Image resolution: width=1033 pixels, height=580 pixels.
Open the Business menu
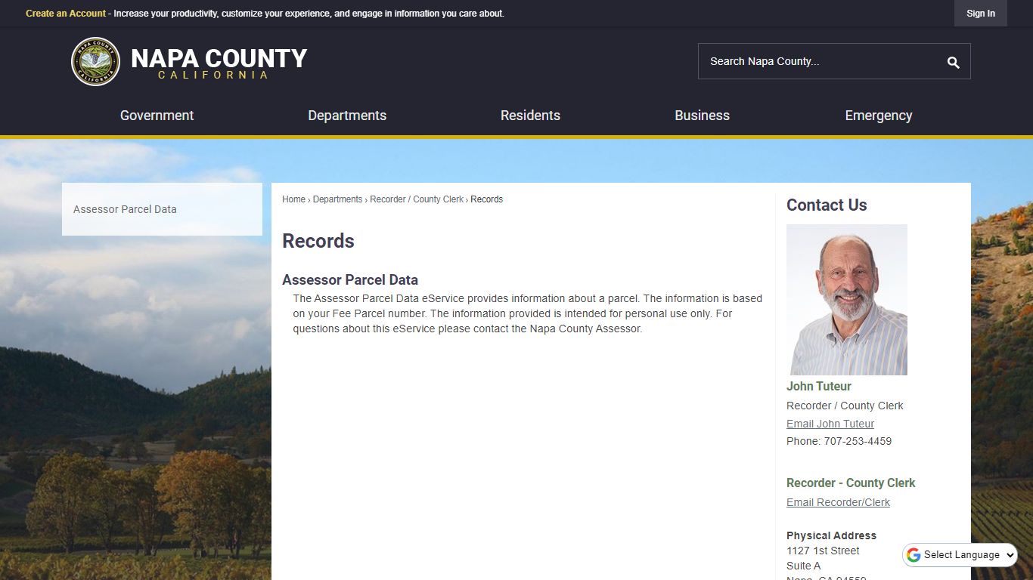pos(702,116)
